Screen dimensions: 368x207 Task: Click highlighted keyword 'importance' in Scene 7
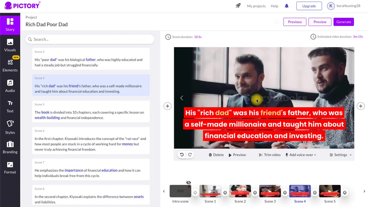pyautogui.click(x=74, y=170)
